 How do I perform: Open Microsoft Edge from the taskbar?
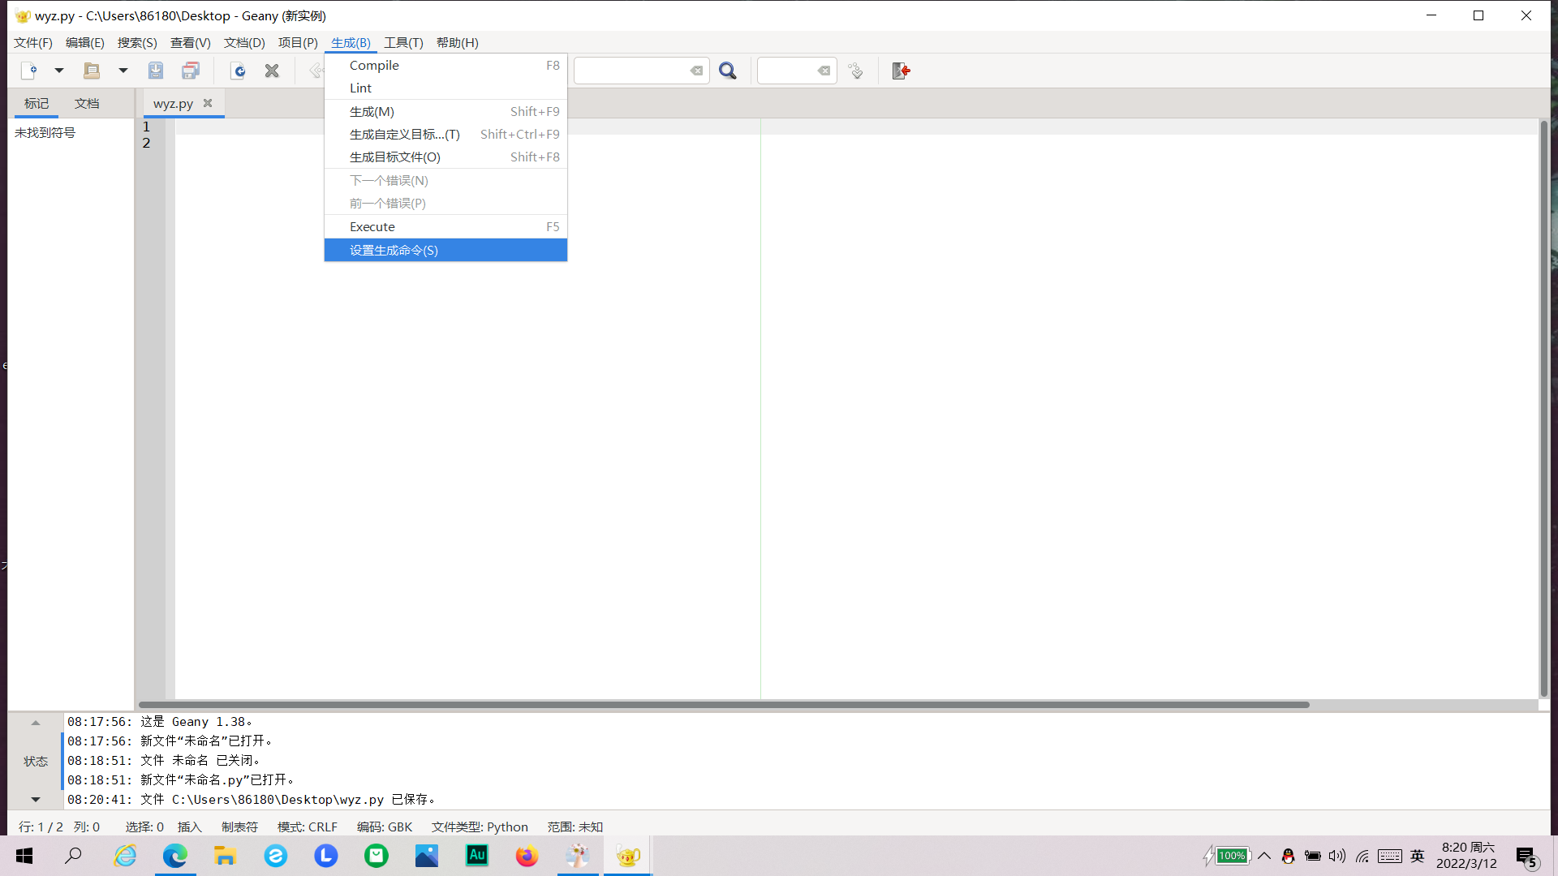(x=175, y=856)
